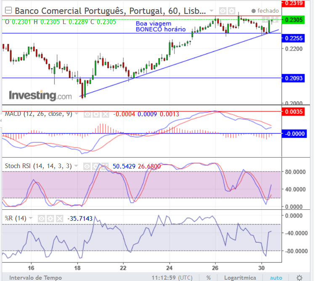Open the Banco Comercial Português symbol dropdown

pyautogui.click(x=212, y=11)
